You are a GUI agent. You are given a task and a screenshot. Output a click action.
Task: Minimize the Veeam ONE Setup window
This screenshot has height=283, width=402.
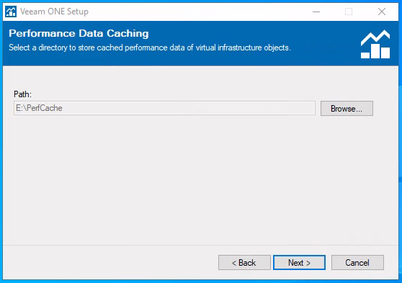[x=316, y=12]
